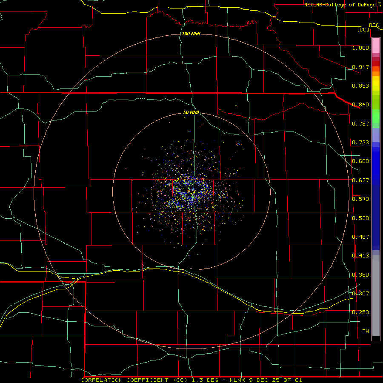Click the 100 NMI range ring label

click(191, 34)
